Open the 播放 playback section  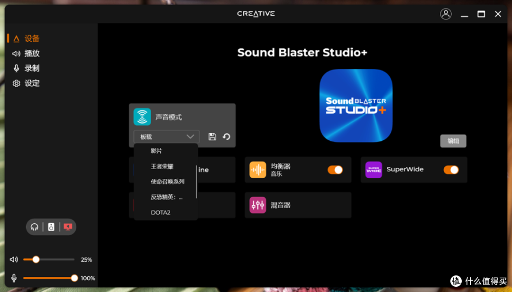click(x=32, y=53)
